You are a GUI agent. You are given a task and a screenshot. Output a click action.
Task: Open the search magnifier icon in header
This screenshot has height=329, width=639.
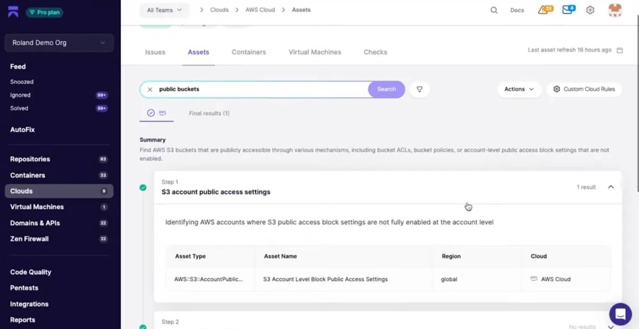(x=494, y=10)
